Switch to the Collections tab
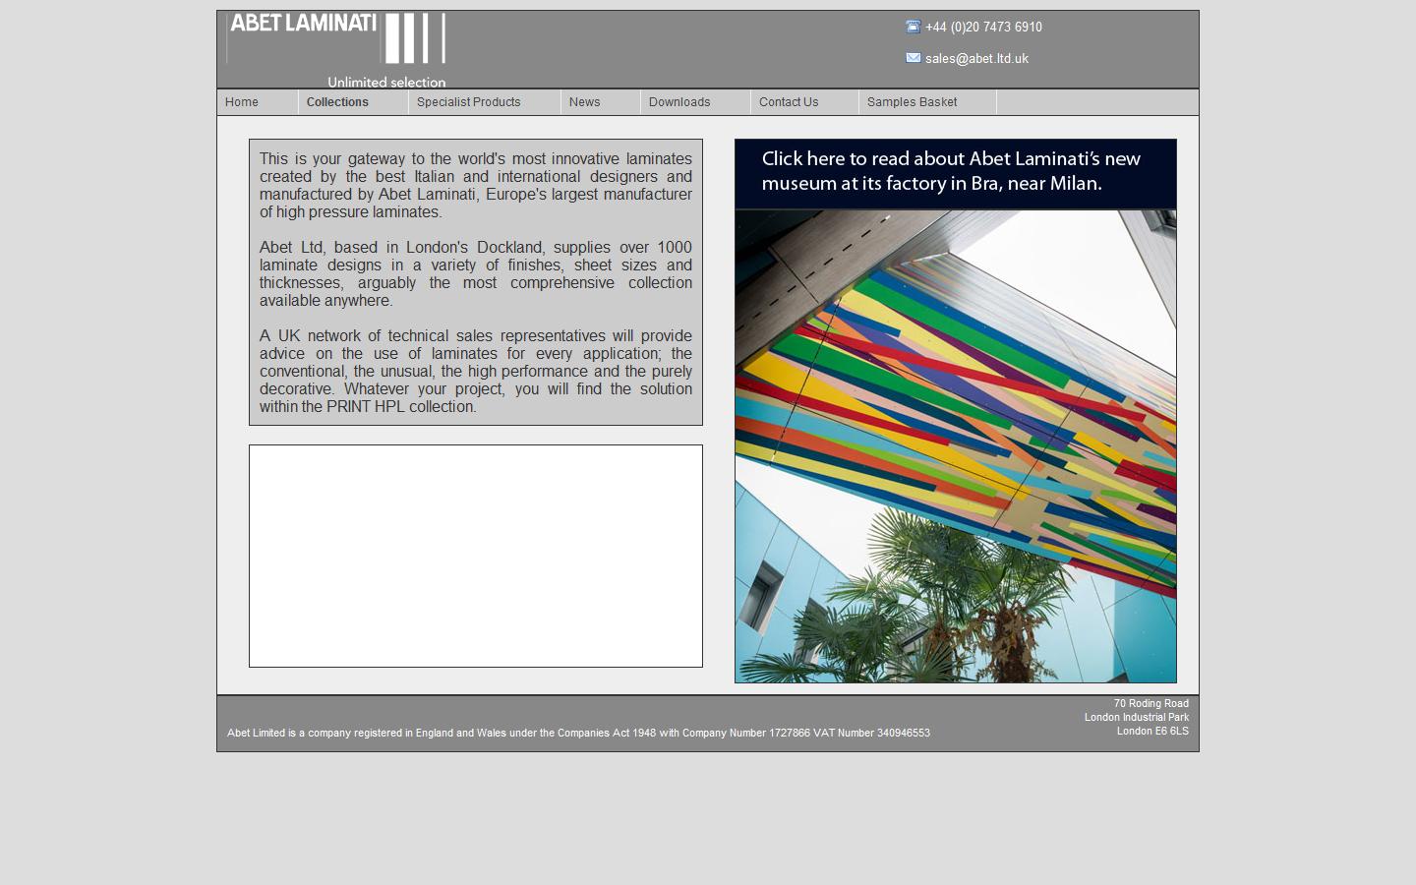 click(337, 102)
